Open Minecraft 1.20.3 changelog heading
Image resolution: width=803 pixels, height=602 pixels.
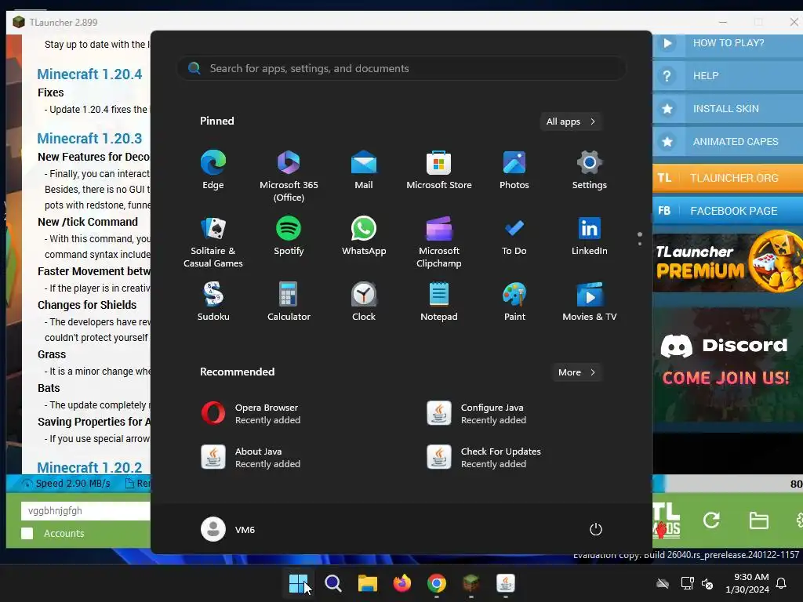point(89,139)
